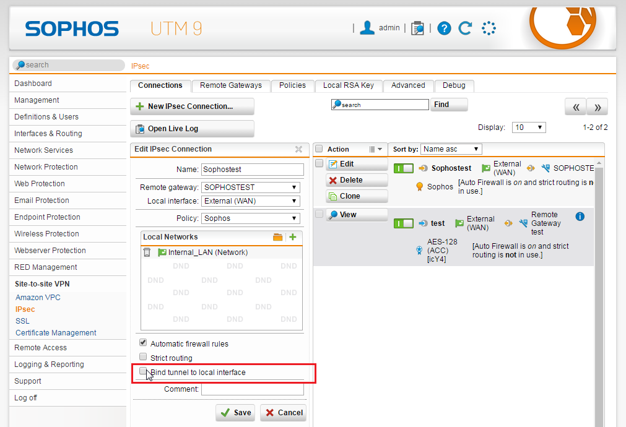The height and width of the screenshot is (427, 626).
Task: Expand Site-to-site VPN menu
Action: click(42, 284)
